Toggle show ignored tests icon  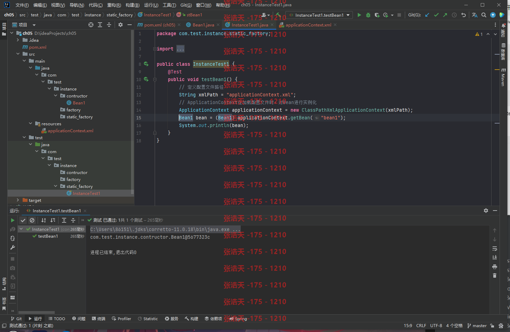32,220
